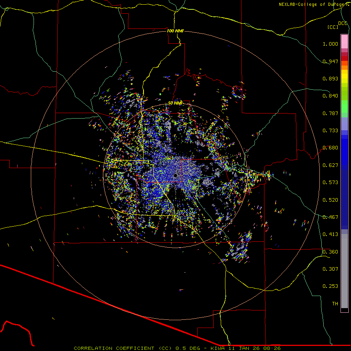The image size is (351, 351).
Task: Select the 0.573 scale value
Action: [x=330, y=183]
